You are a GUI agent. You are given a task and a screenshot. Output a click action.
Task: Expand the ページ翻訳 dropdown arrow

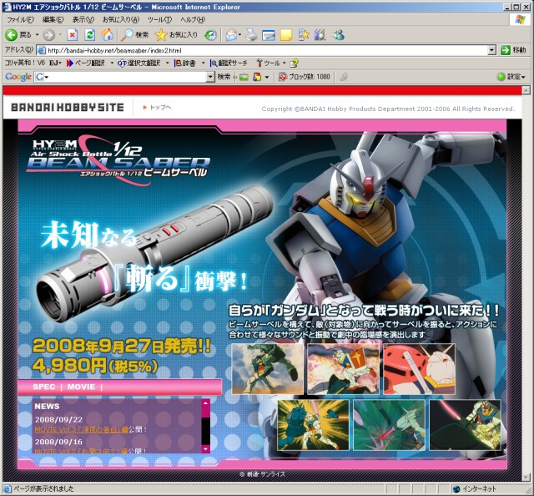click(112, 63)
